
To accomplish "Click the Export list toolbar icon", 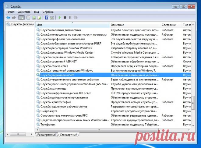I will coord(39,18).
